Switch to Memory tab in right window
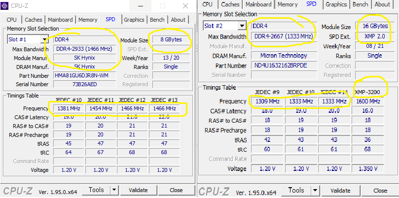The image size is (399, 198). pyautogui.click(x=288, y=4)
